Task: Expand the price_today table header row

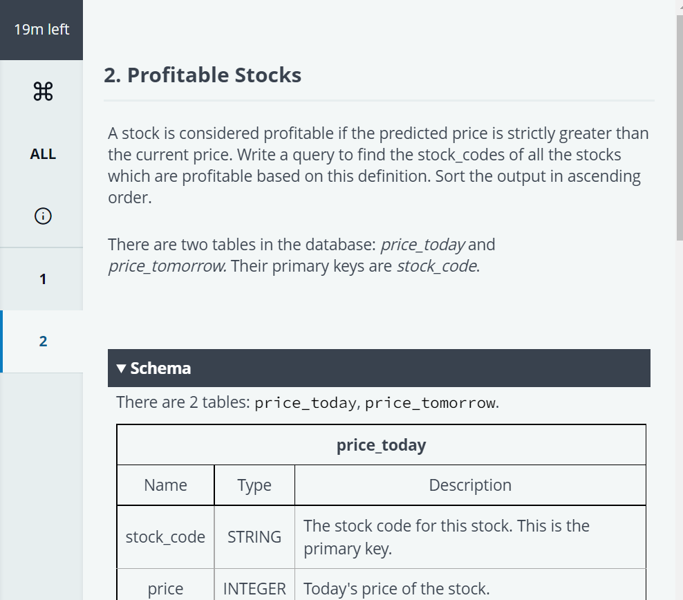Action: [x=381, y=444]
